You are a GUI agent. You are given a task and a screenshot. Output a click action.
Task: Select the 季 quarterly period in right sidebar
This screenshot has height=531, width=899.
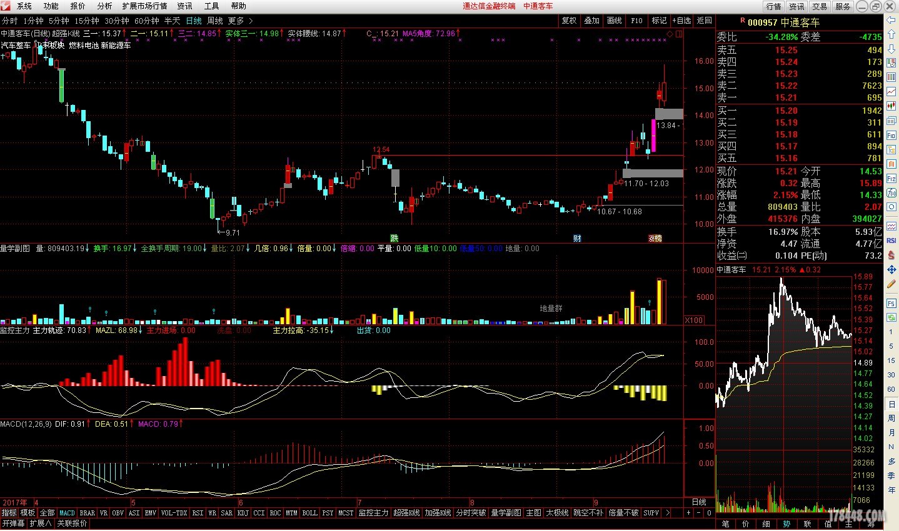[891, 475]
